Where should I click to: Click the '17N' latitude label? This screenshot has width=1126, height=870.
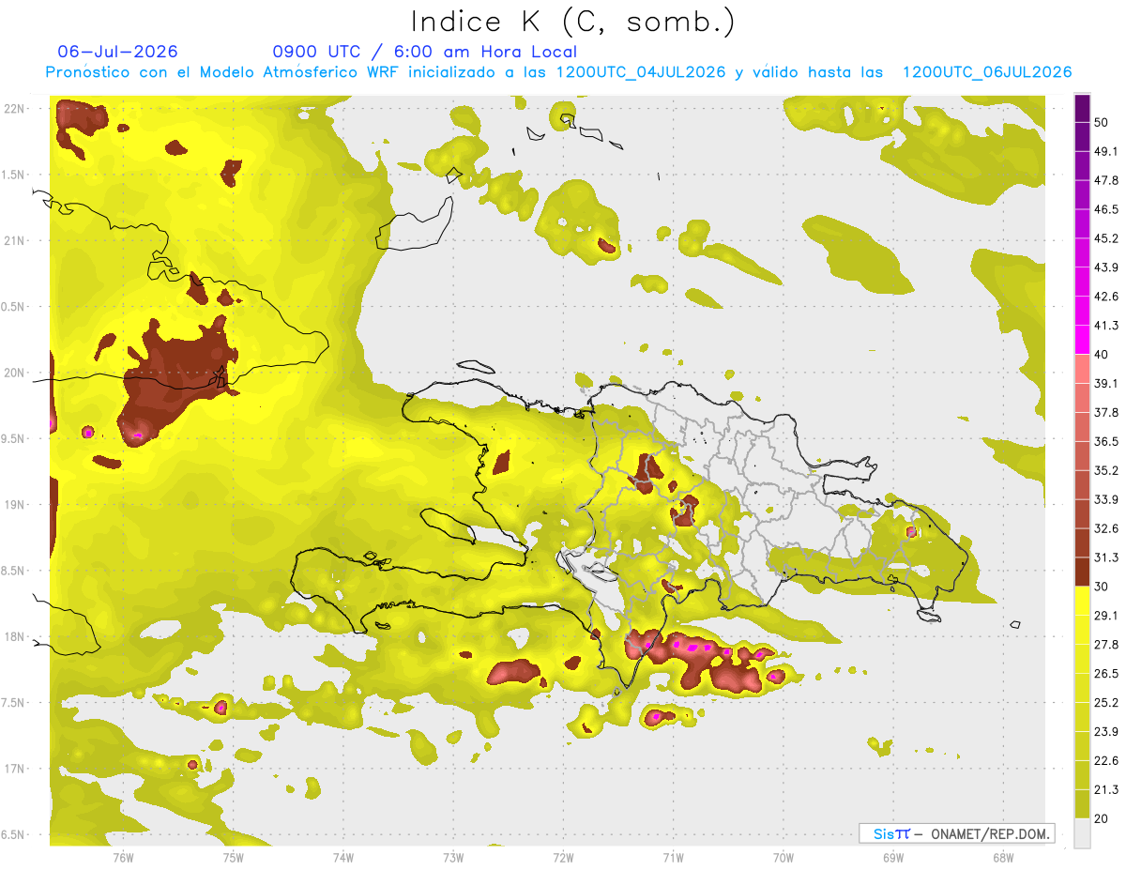pyautogui.click(x=15, y=769)
